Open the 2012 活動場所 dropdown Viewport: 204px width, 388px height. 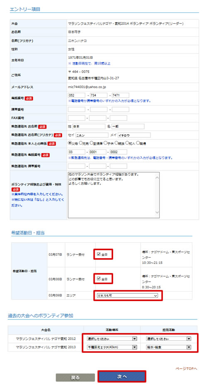click(112, 338)
